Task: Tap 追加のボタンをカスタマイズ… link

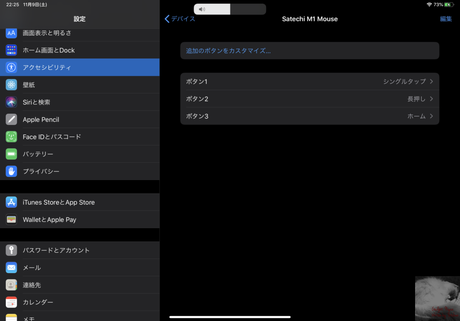Action: pyautogui.click(x=228, y=51)
